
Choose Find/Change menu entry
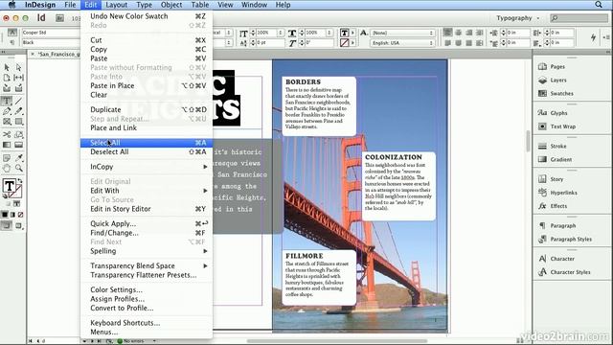pos(147,233)
